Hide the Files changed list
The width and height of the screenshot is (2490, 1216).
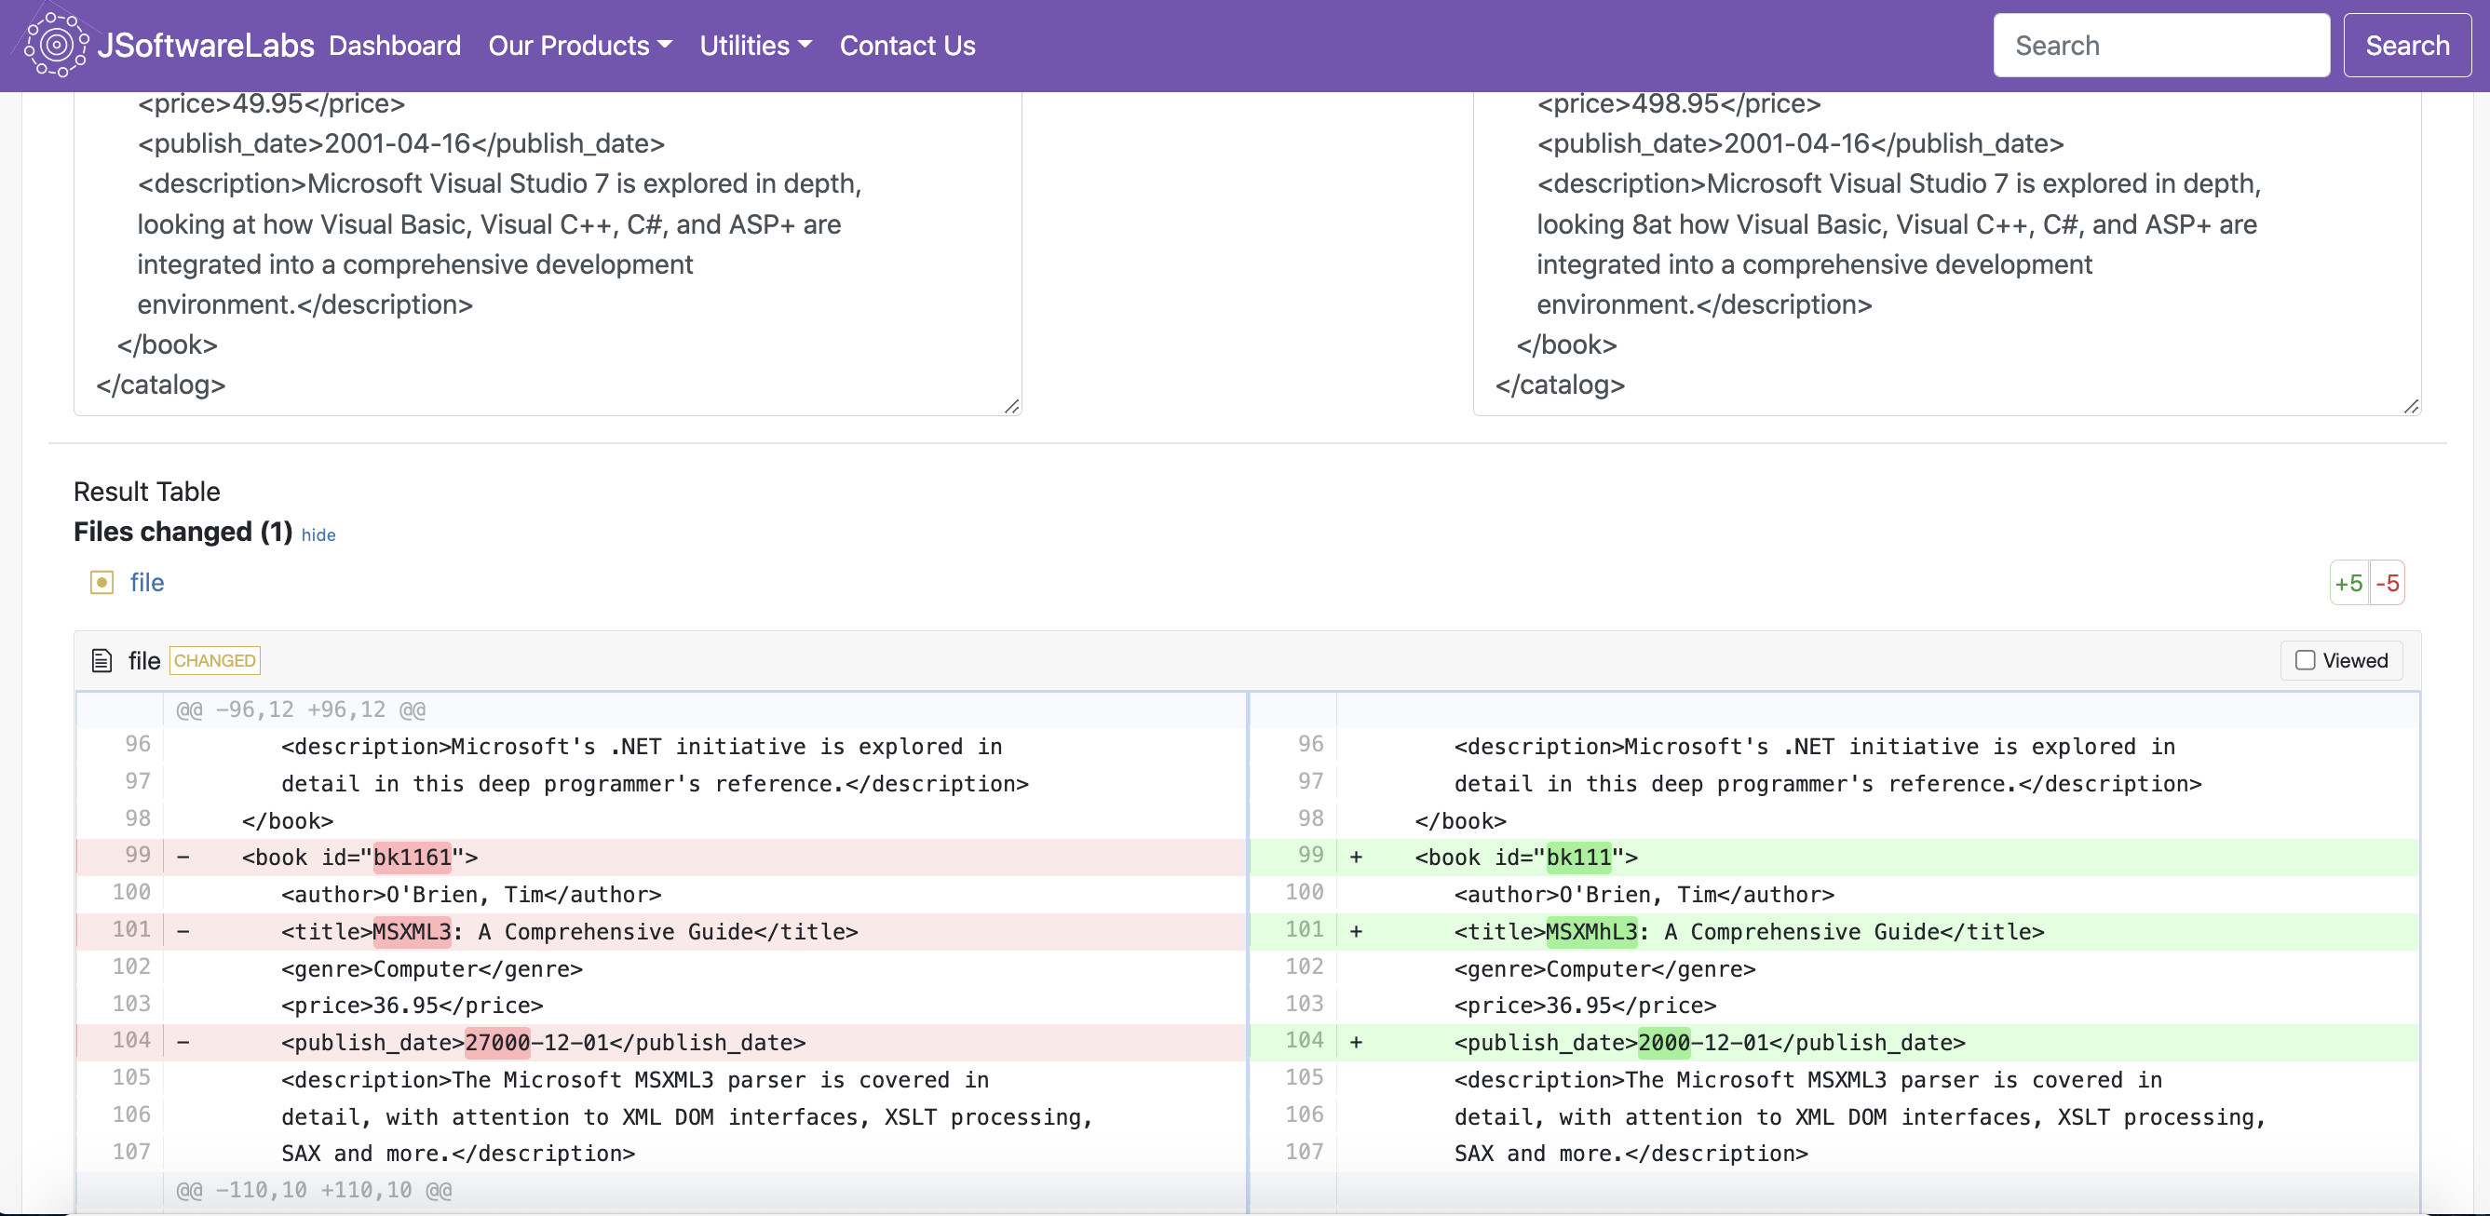pyautogui.click(x=318, y=534)
